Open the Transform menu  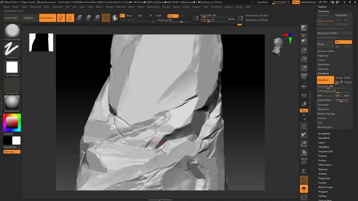click(216, 7)
